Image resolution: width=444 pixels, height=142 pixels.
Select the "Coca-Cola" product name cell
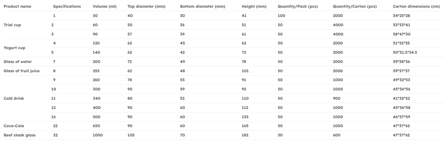pos(14,126)
